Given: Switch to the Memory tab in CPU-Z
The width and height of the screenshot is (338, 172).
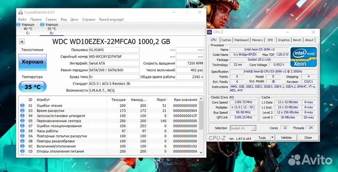Looking at the screenshot, I should [x=257, y=40].
